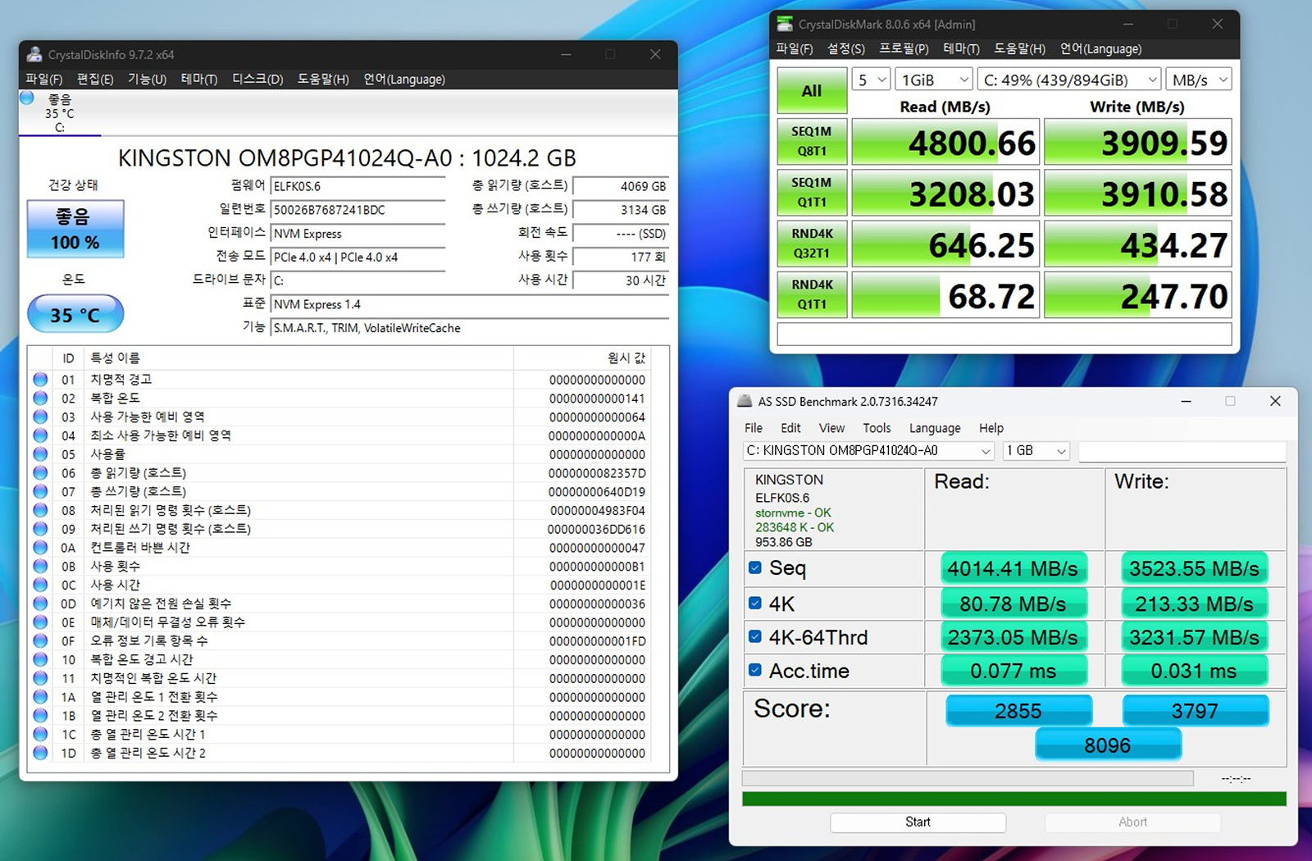Click the Abort button in AS SSD

click(1132, 822)
